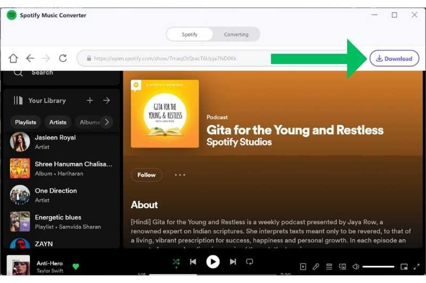Open the Shree Hanuman Chalisa album
Viewport: 426px width, 283px height.
point(62,168)
